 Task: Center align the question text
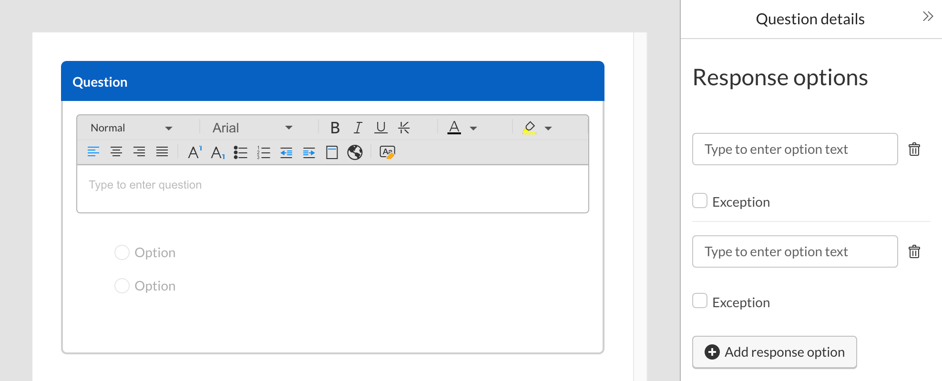[x=116, y=152]
